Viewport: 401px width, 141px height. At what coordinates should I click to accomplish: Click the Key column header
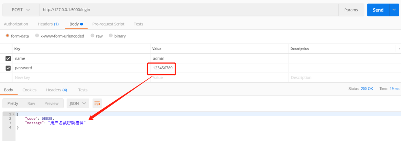17,49
